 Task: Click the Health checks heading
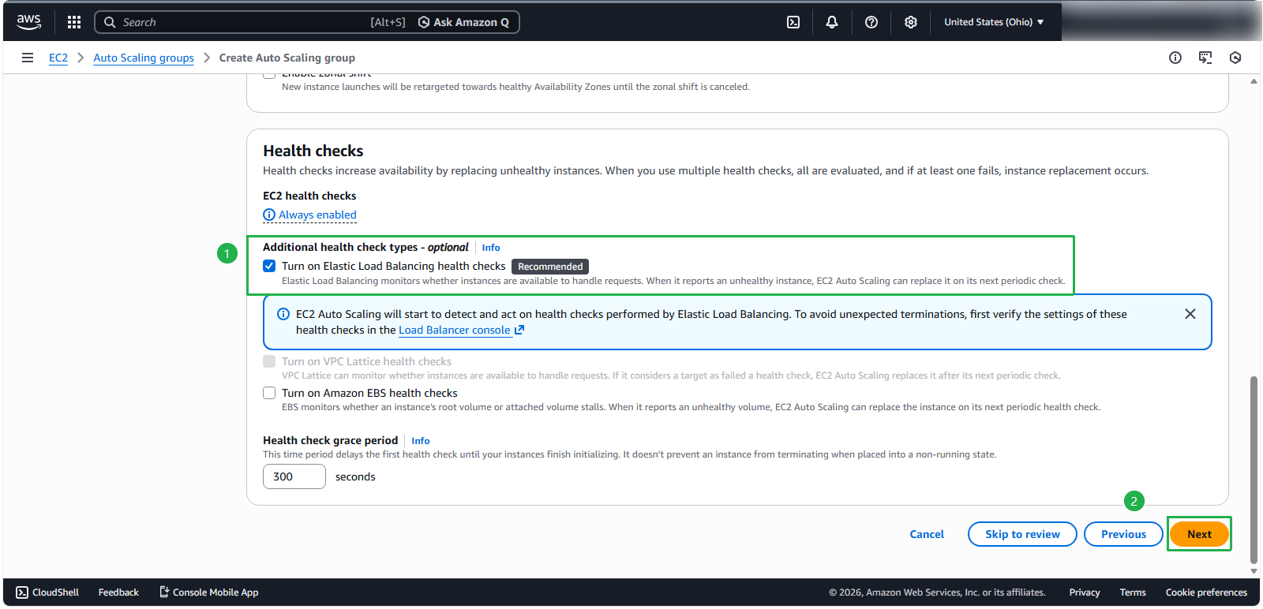pos(313,151)
